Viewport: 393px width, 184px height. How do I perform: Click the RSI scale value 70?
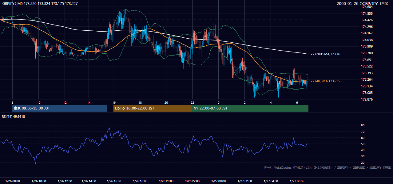(x=363, y=132)
